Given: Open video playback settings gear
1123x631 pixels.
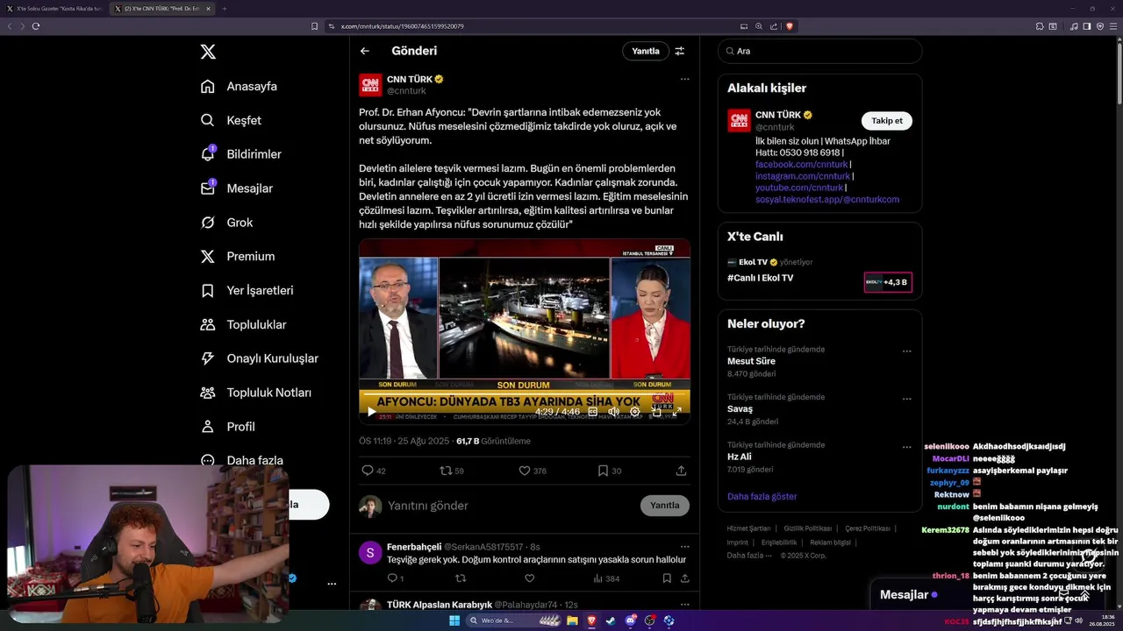Looking at the screenshot, I should point(634,411).
